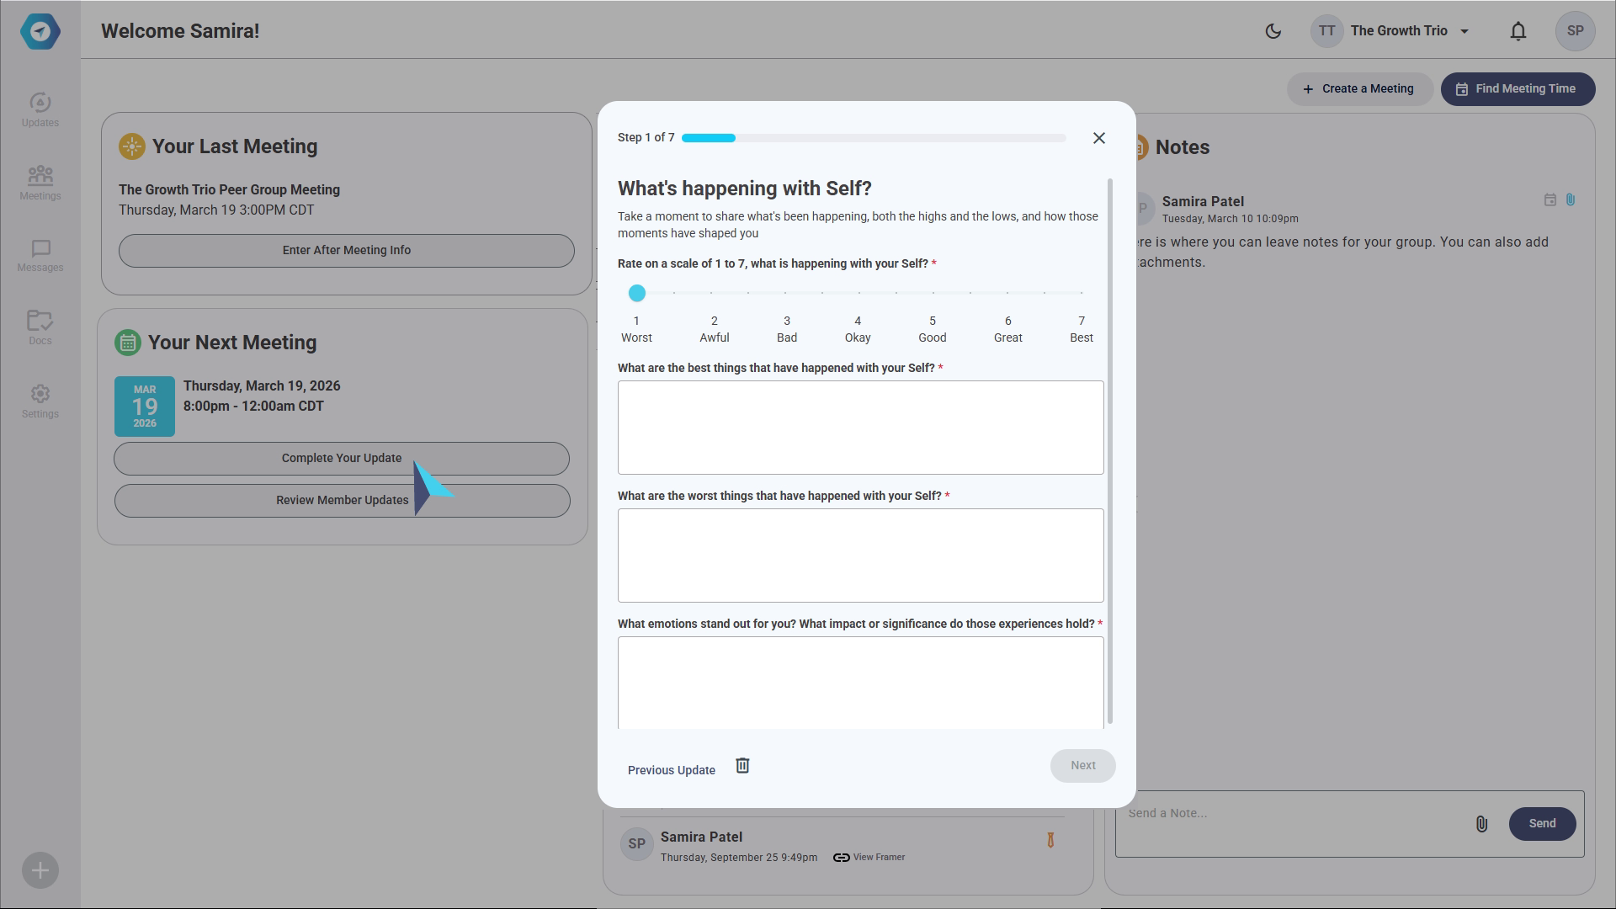Image resolution: width=1616 pixels, height=909 pixels.
Task: Click the plus button at sidebar bottom
Action: 40,870
